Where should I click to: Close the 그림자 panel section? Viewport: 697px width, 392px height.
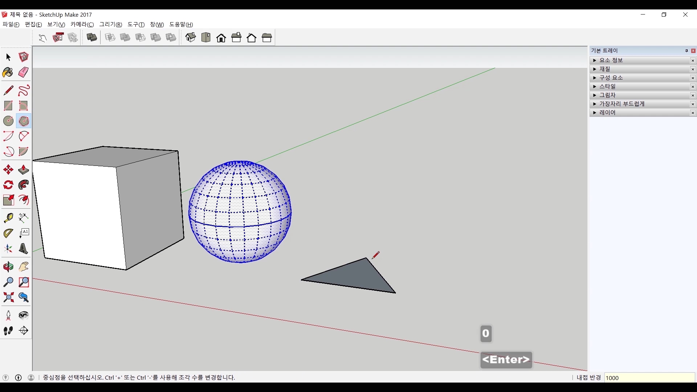(x=693, y=95)
